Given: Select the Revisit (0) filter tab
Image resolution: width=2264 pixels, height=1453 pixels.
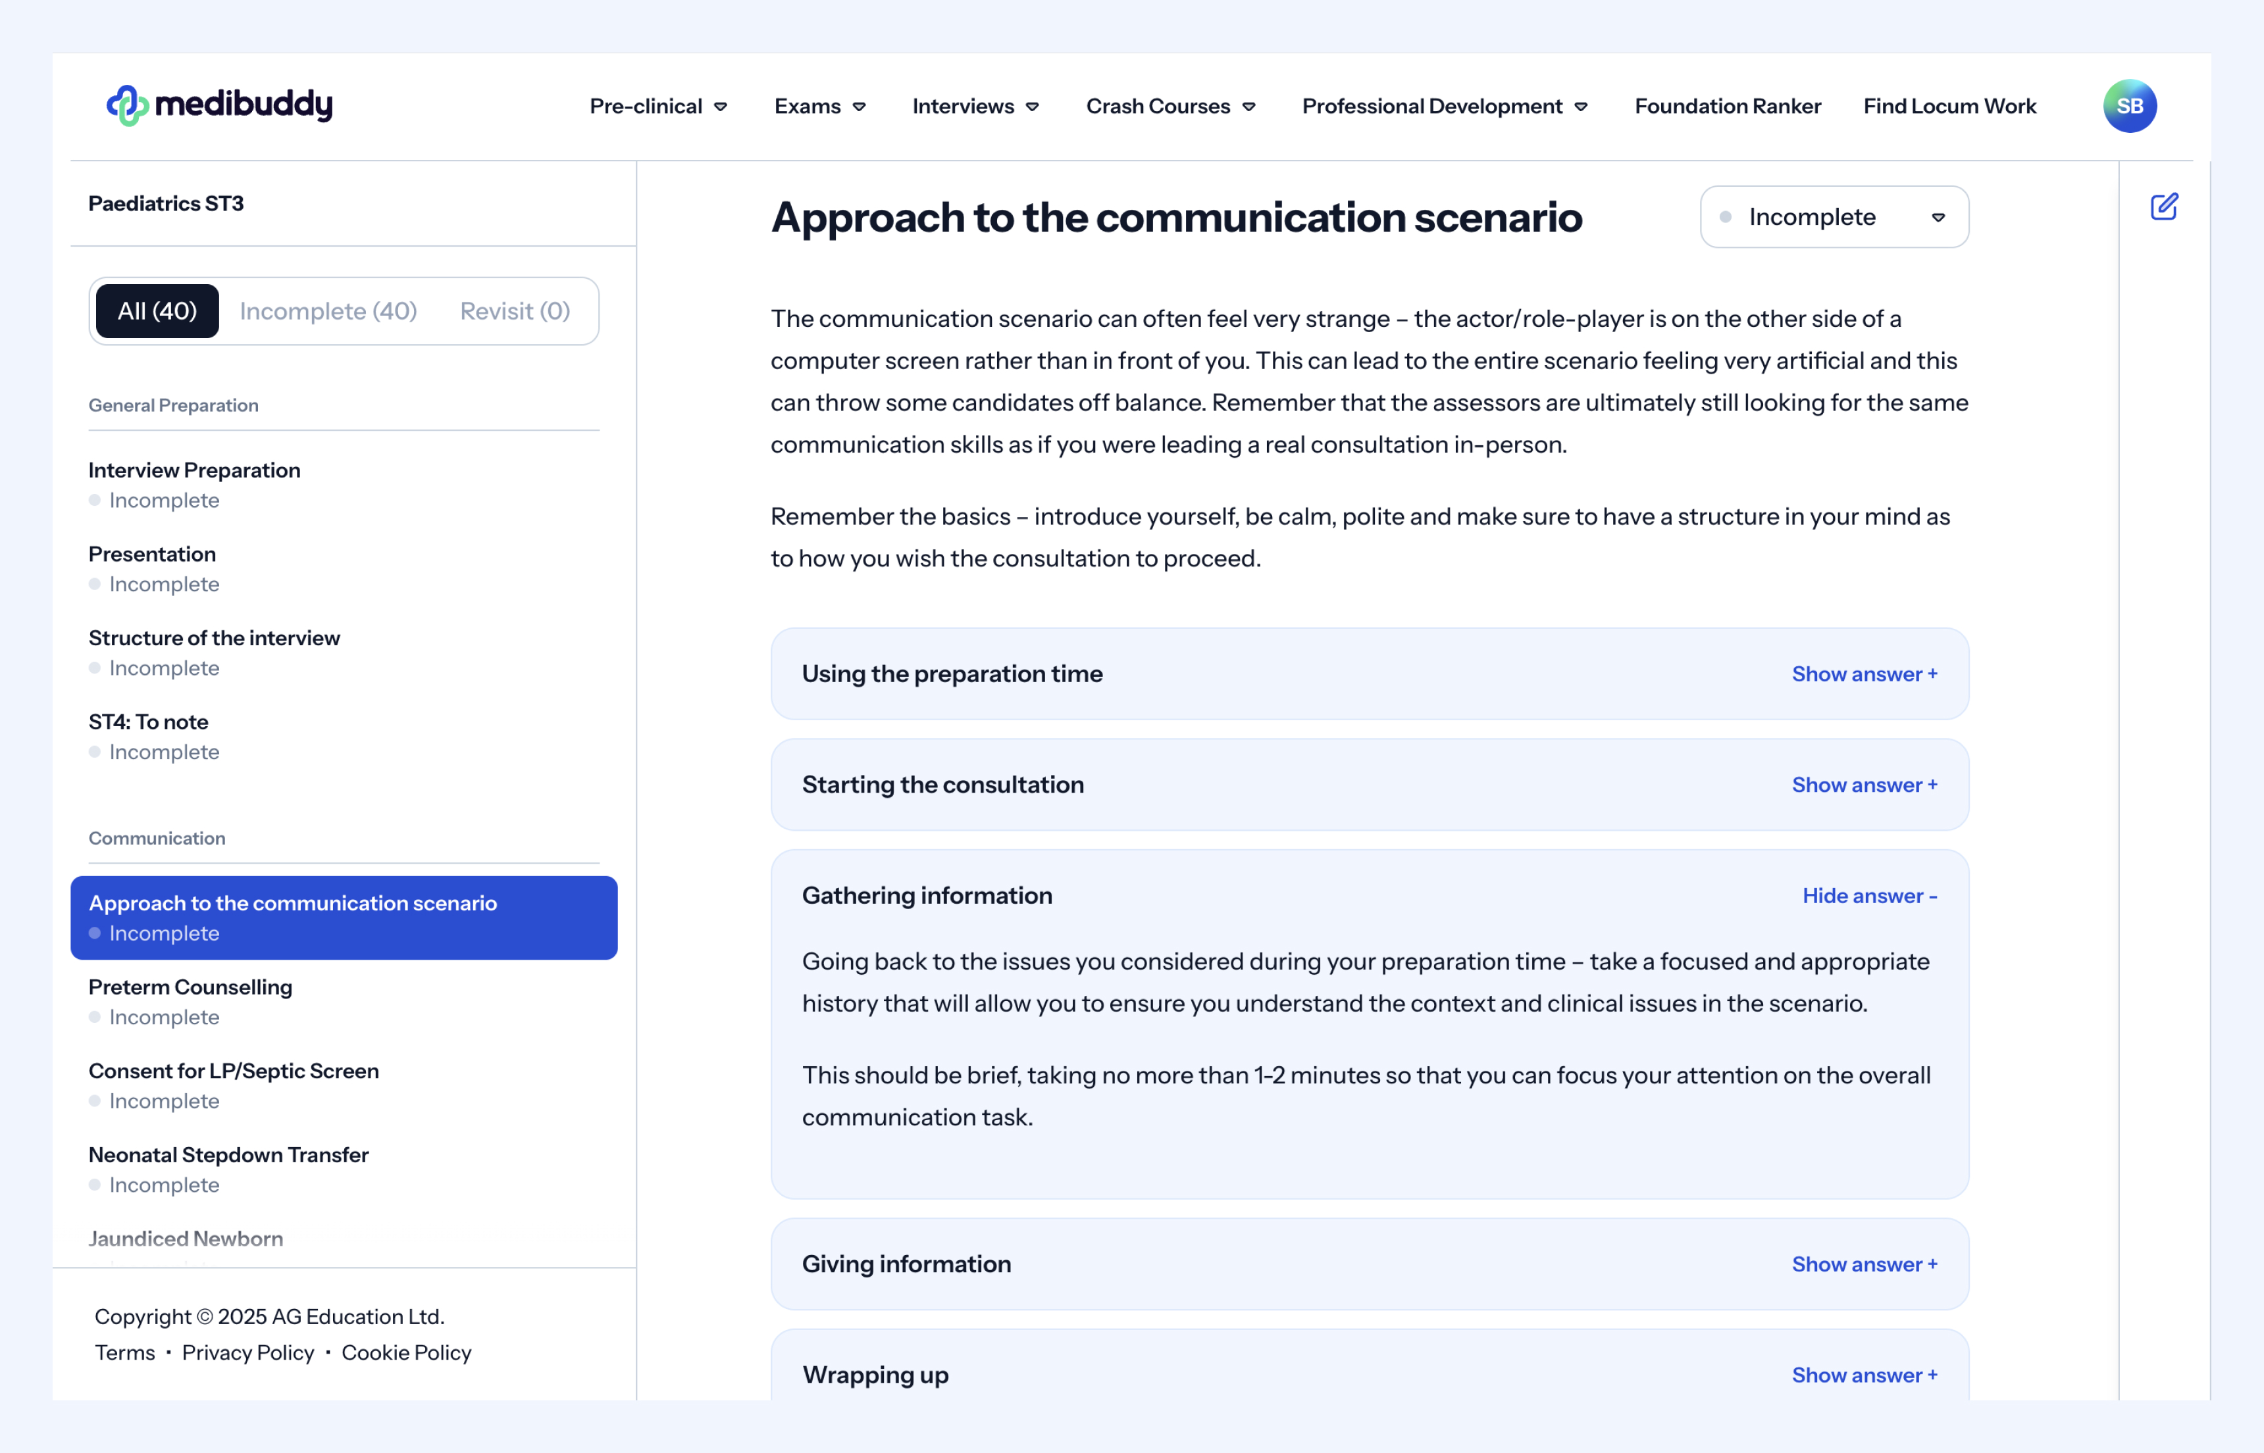Looking at the screenshot, I should point(515,311).
